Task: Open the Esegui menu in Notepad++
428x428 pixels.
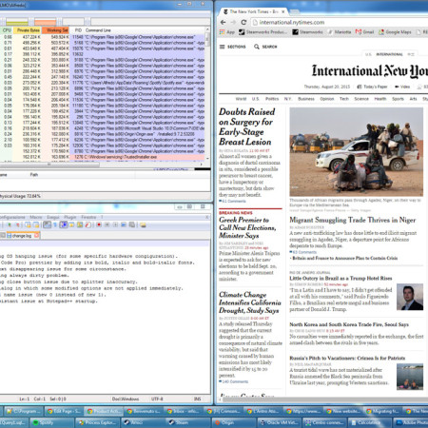Action: [53, 217]
